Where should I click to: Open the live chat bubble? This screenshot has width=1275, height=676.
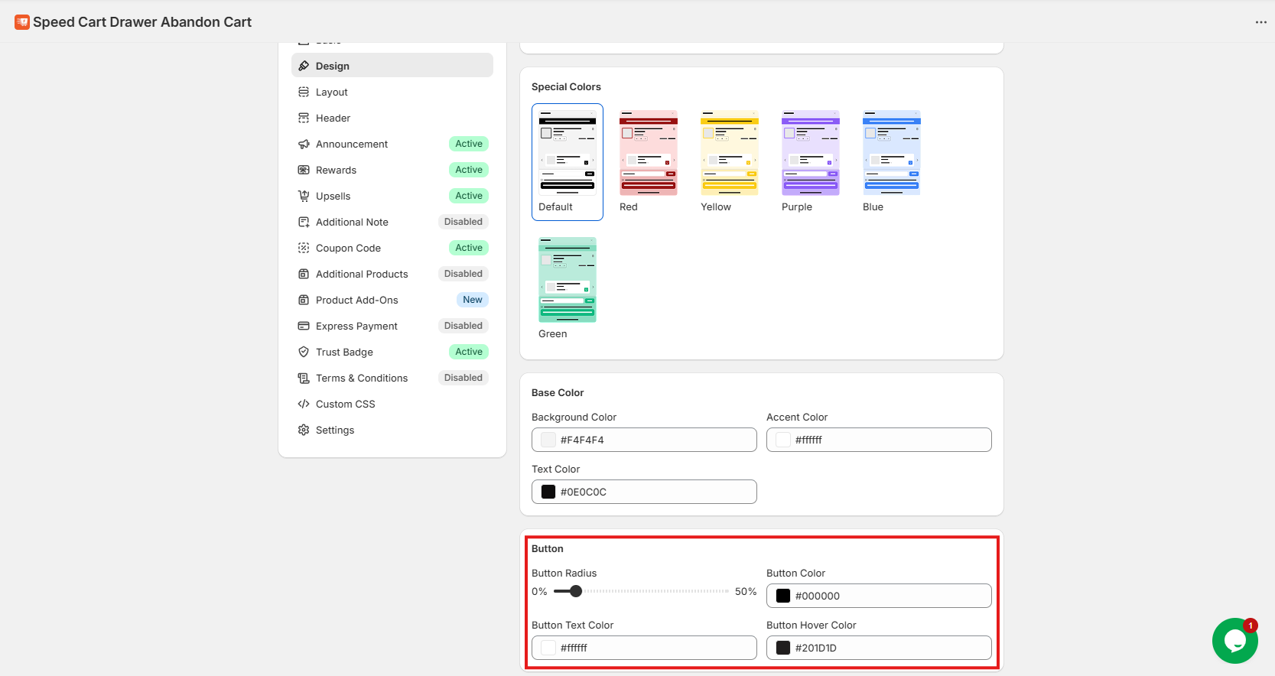tap(1234, 641)
